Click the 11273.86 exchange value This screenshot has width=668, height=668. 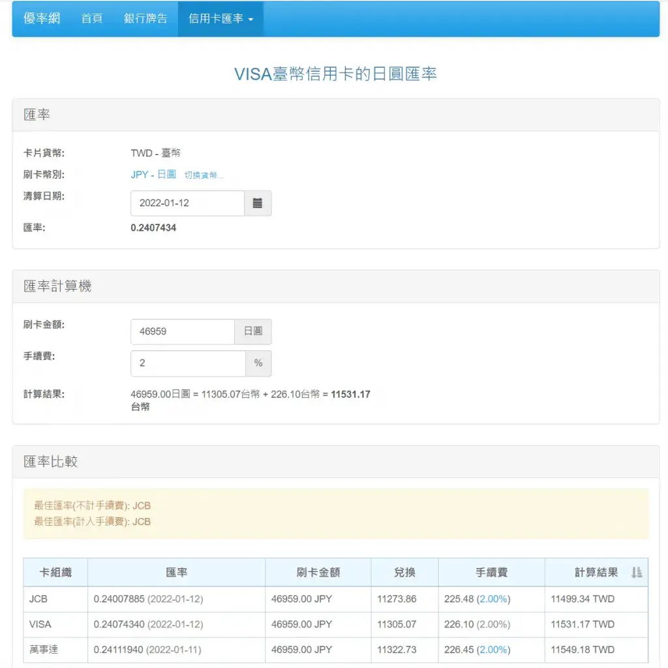(x=397, y=599)
